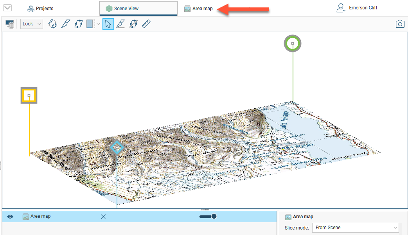
Task: Click the clear scene icon
Action: pos(10,24)
